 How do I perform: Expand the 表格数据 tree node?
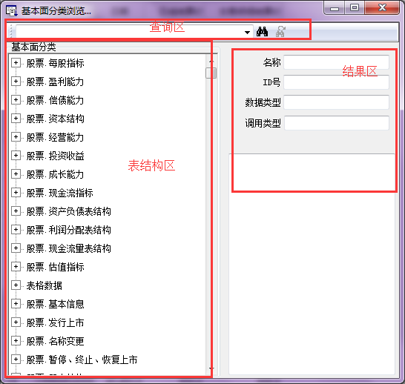[16, 285]
